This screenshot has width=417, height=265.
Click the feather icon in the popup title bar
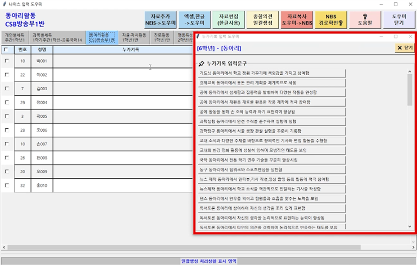(198, 36)
